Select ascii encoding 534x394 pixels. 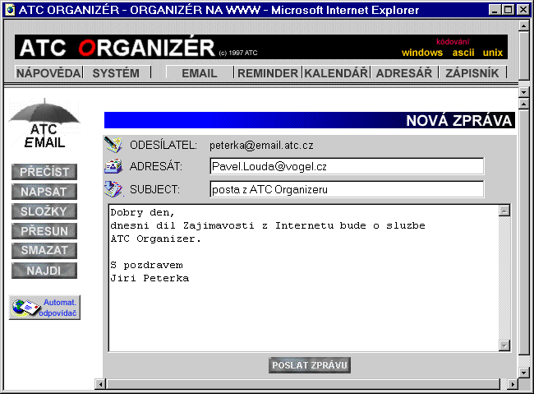[463, 53]
